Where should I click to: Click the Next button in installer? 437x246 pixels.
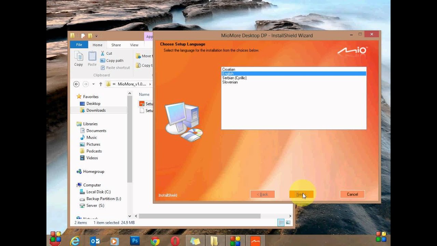click(x=301, y=194)
